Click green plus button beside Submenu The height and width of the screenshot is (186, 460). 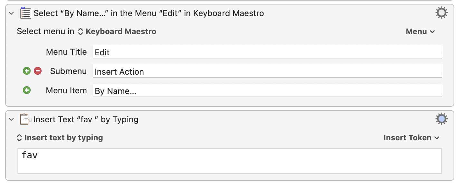tap(27, 71)
